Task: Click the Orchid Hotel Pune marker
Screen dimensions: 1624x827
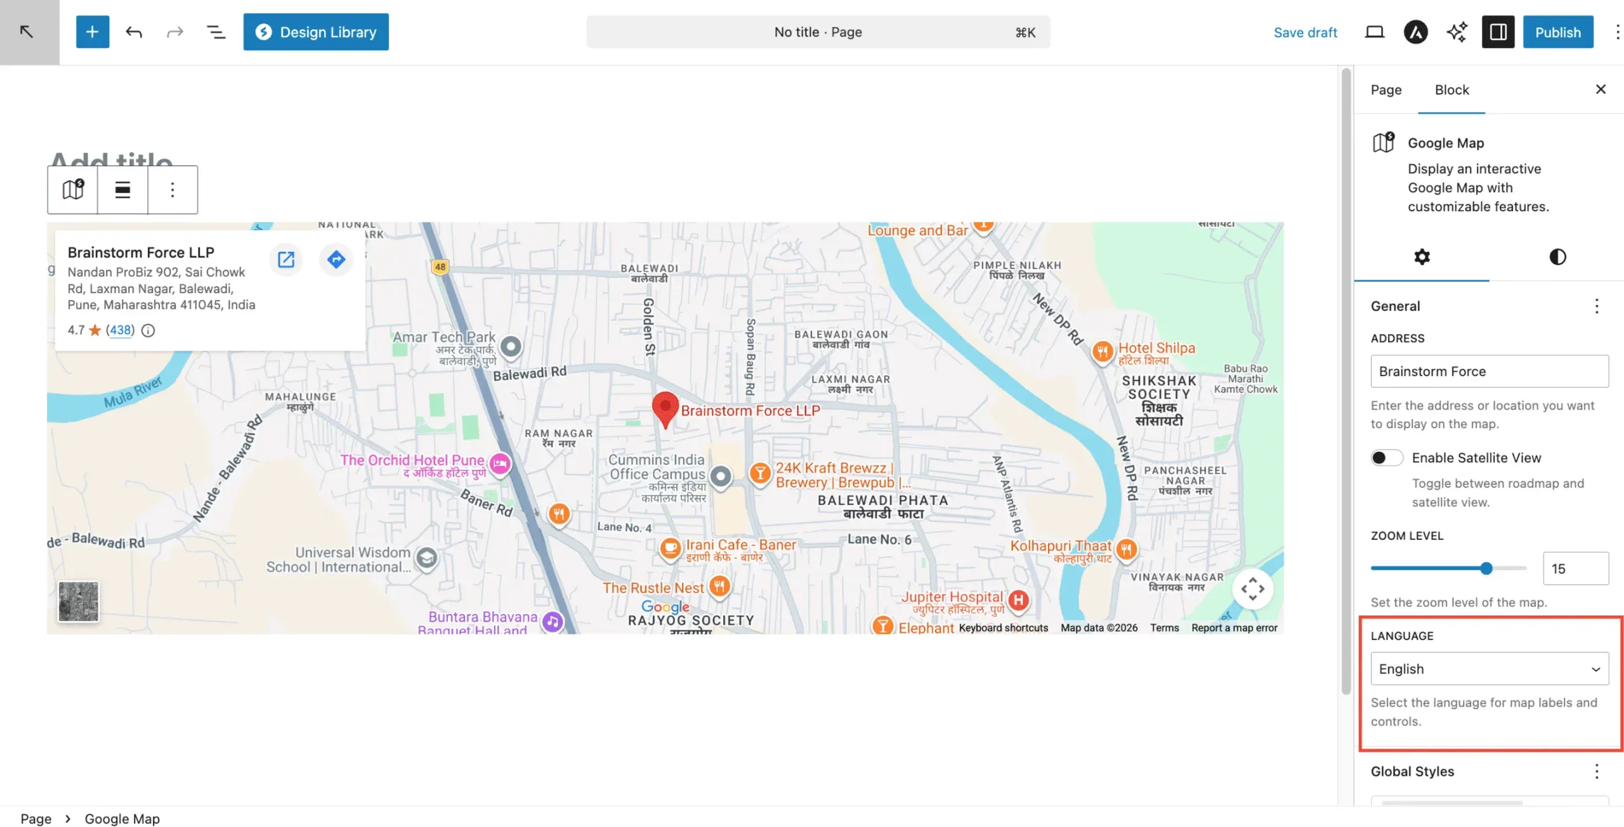Action: point(500,464)
